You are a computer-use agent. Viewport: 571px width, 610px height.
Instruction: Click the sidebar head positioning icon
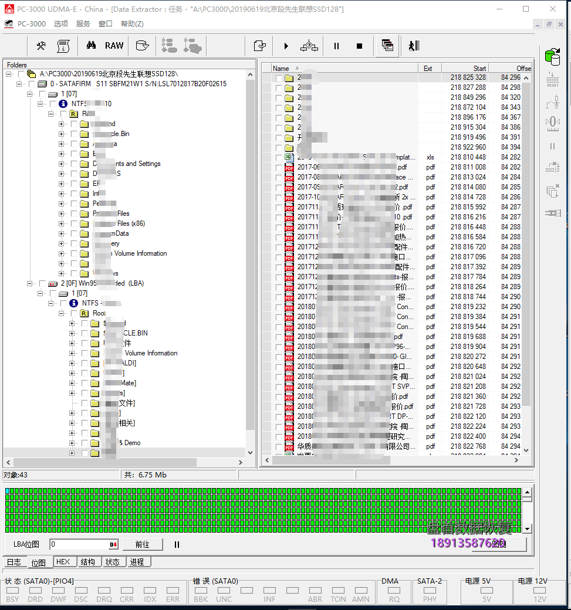[x=553, y=124]
